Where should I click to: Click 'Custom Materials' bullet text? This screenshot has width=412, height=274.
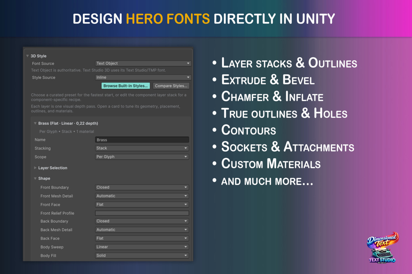click(271, 164)
